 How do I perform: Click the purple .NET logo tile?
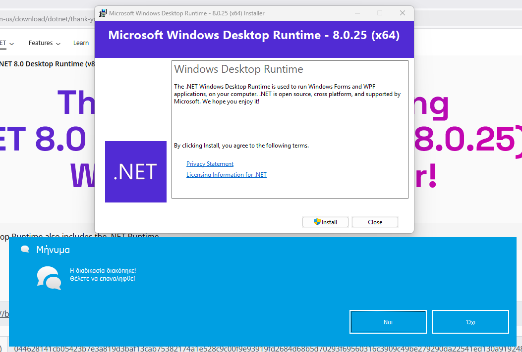(135, 171)
